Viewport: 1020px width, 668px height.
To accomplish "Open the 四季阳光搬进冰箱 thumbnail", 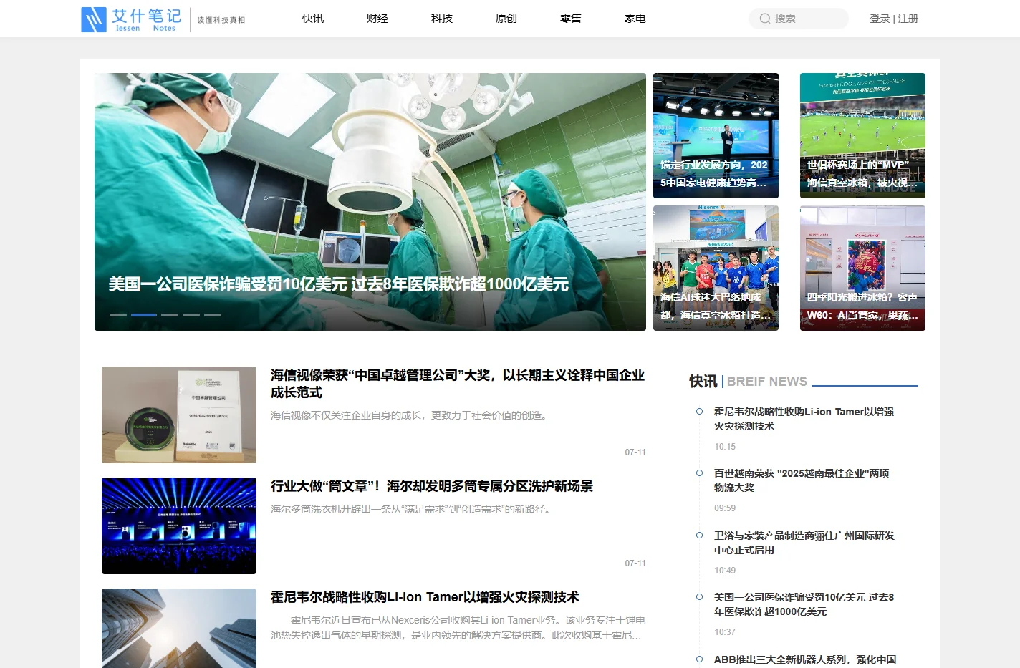I will click(x=862, y=268).
